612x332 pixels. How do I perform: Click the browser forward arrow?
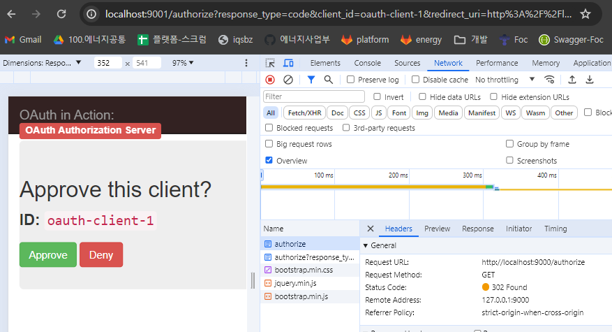(36, 15)
